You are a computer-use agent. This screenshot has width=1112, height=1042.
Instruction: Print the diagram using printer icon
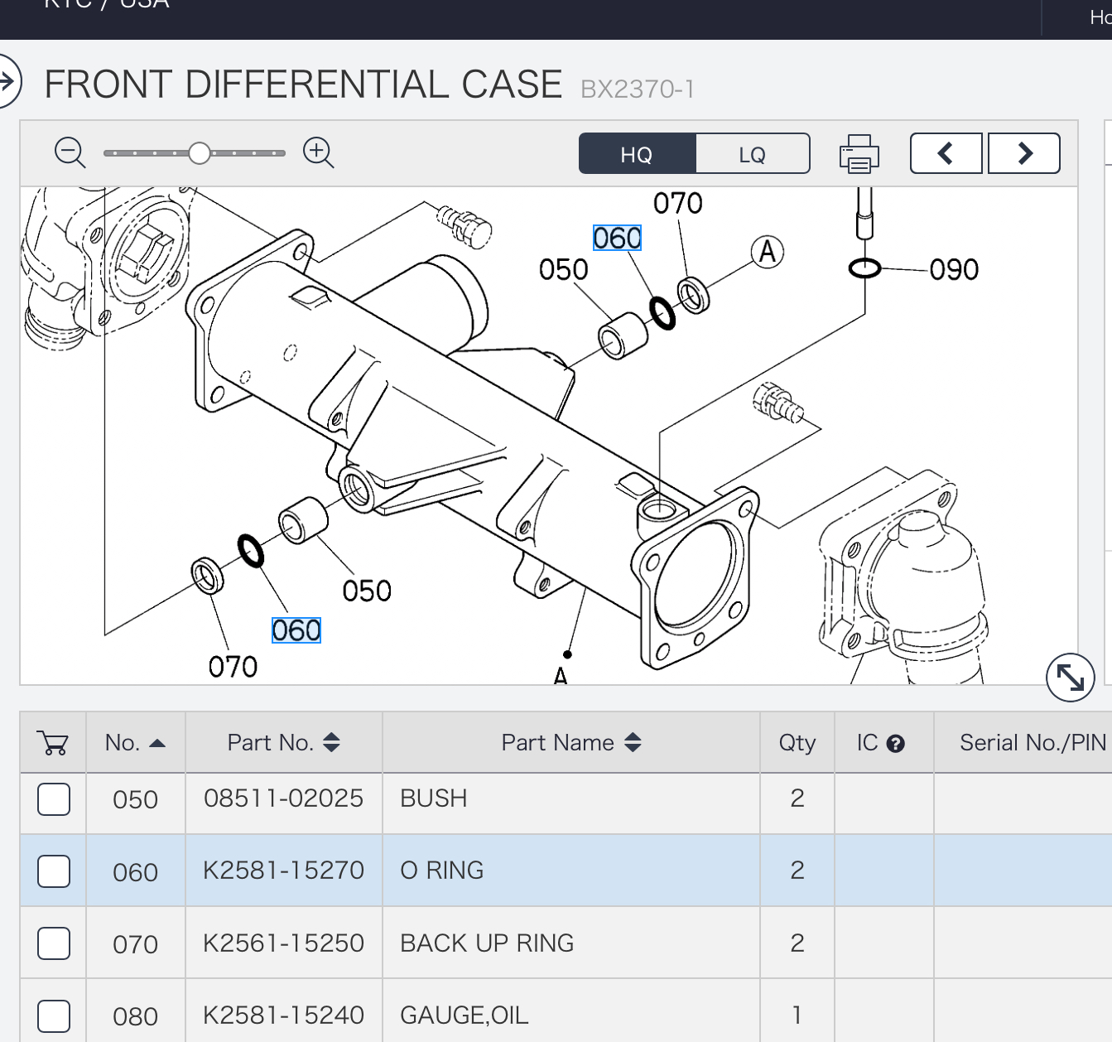859,154
